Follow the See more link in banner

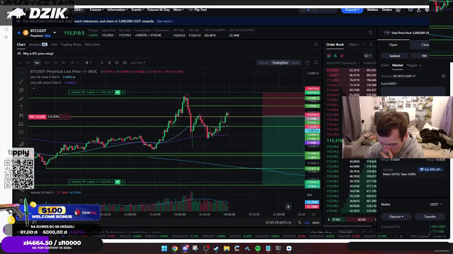165,21
